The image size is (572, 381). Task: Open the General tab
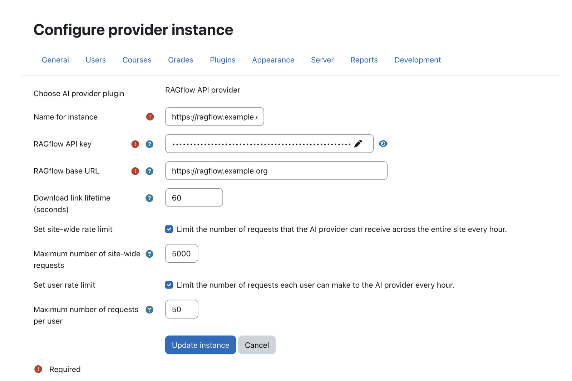[55, 60]
